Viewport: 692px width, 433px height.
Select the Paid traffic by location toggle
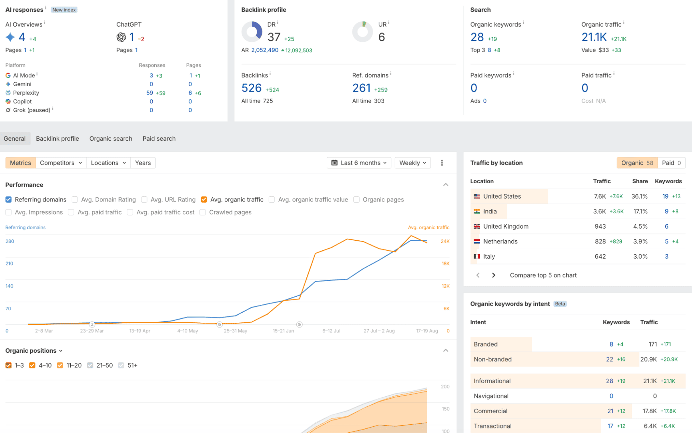point(671,163)
